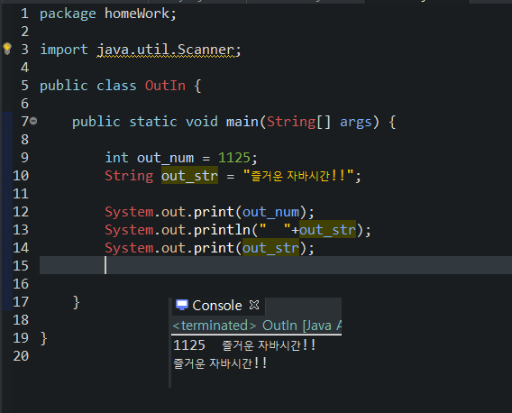
Task: Click the OutIn class name
Action: (x=165, y=86)
